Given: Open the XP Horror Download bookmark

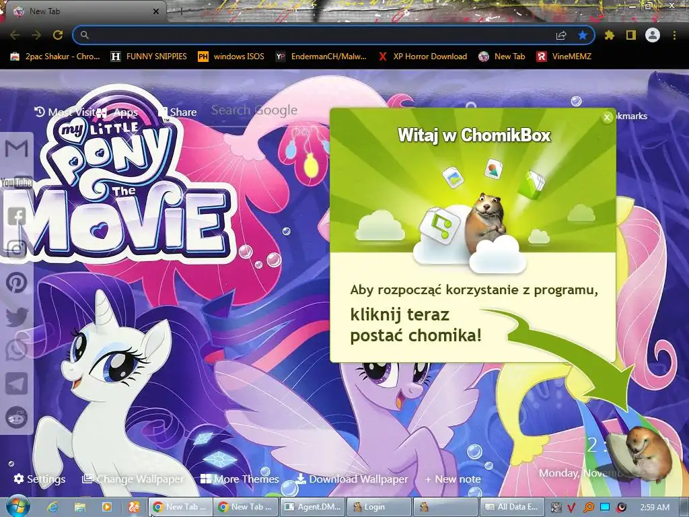Looking at the screenshot, I should (x=423, y=57).
